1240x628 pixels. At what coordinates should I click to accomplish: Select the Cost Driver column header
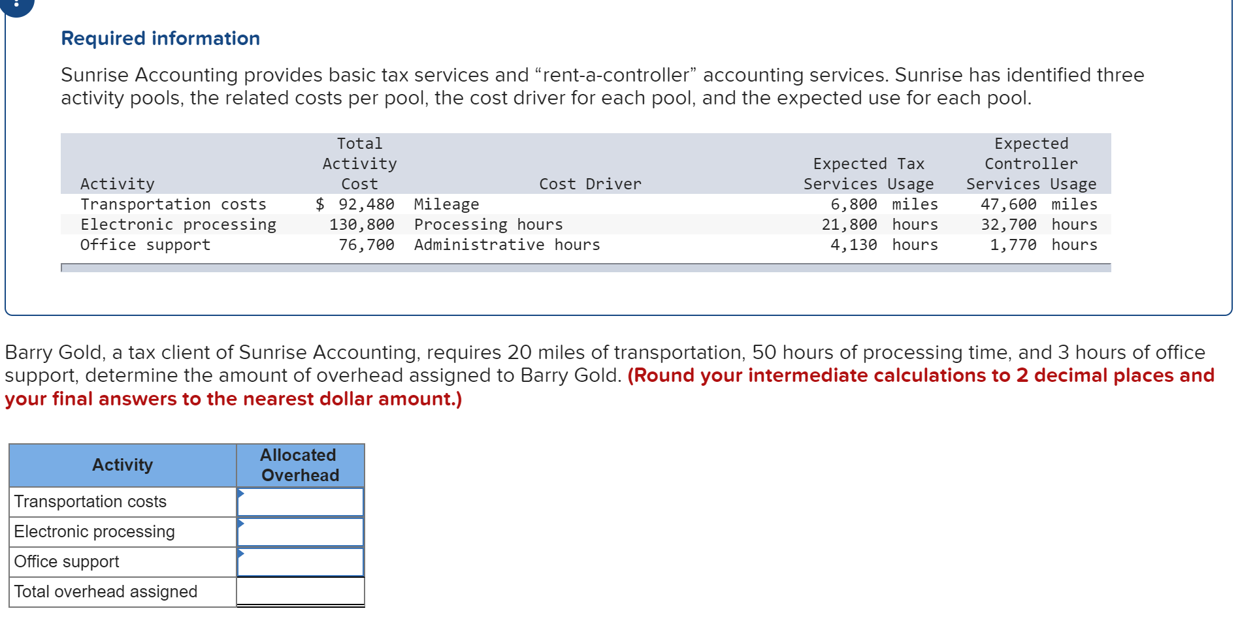pos(589,183)
